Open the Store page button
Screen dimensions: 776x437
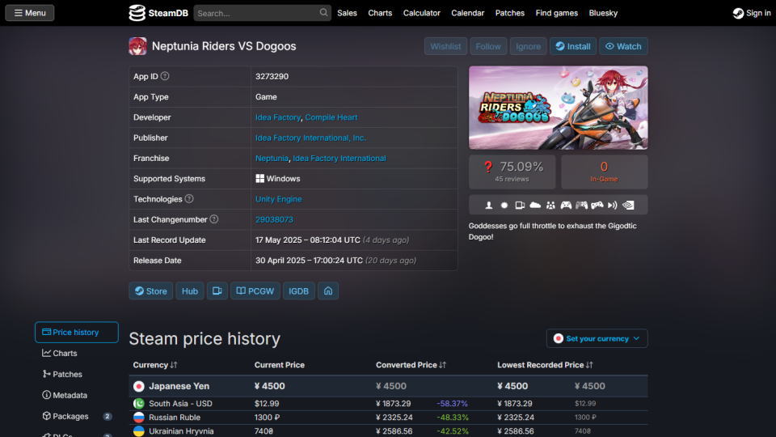151,291
